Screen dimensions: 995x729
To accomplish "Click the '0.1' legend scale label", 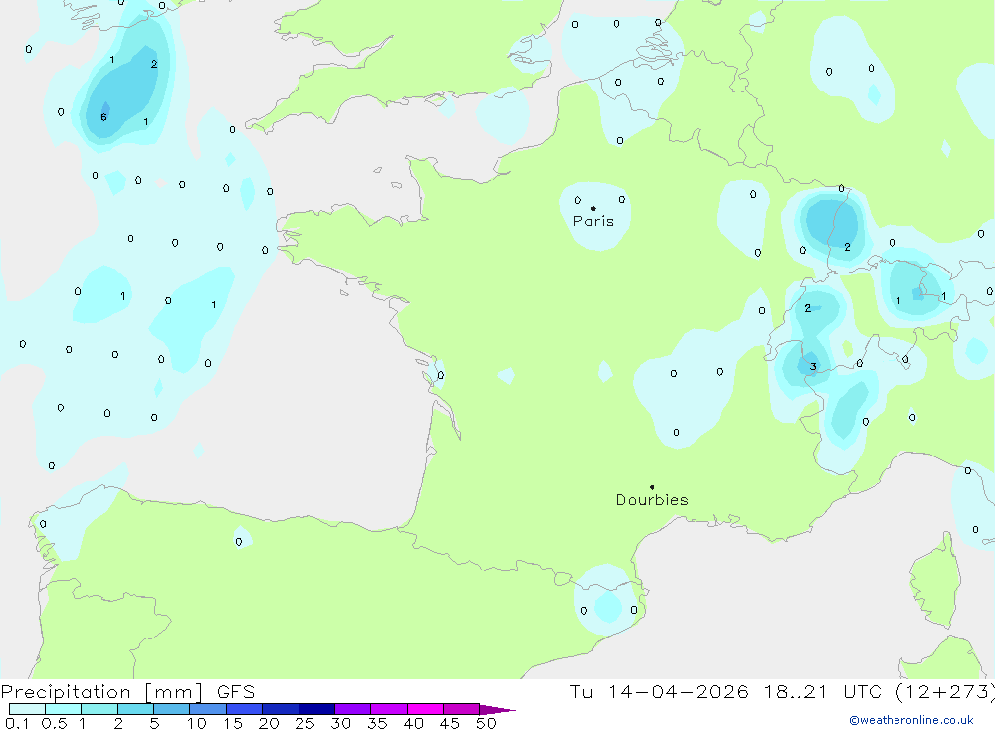I will (17, 723).
